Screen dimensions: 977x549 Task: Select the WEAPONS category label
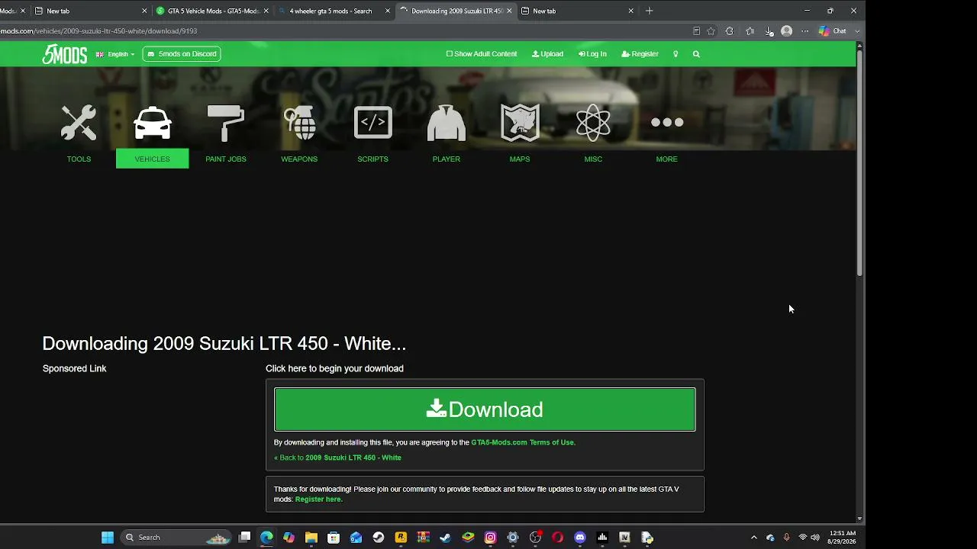click(x=299, y=159)
